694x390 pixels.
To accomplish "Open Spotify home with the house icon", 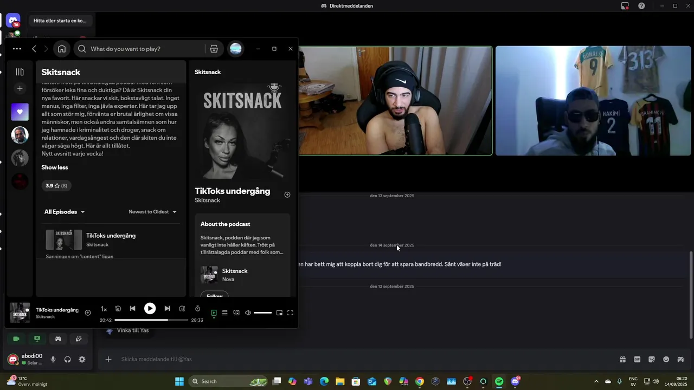I will point(62,49).
